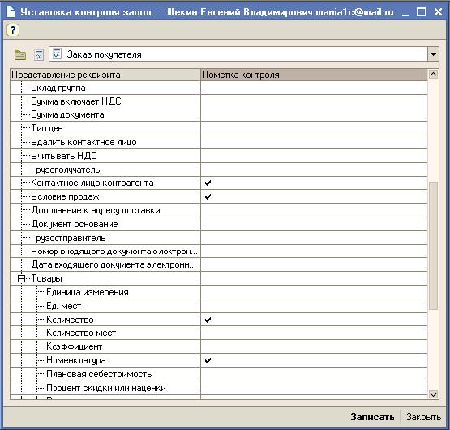The width and height of the screenshot is (450, 430).
Task: Click the vertical scrollbar thumb
Action: point(433,246)
